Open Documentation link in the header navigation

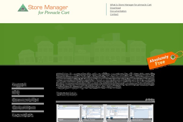(118, 11)
